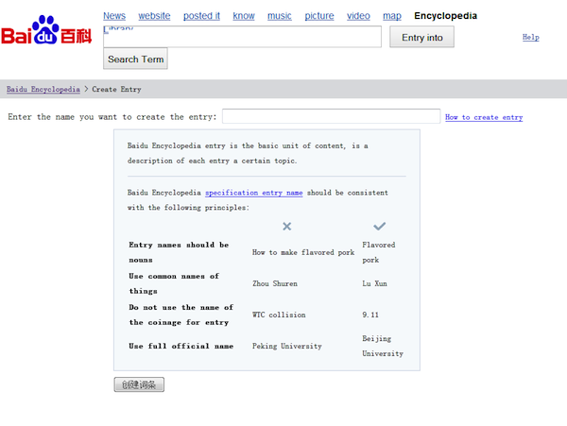The height and width of the screenshot is (426, 567).
Task: Click Create Entry breadcrumb text
Action: (116, 89)
